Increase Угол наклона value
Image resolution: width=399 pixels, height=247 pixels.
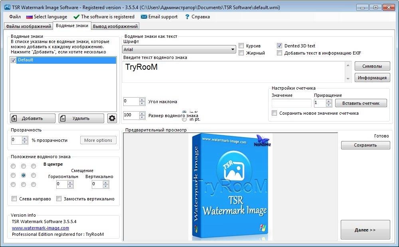pos(142,100)
